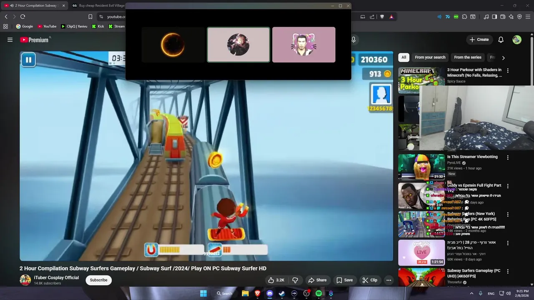The height and width of the screenshot is (300, 534).
Task: Select the pink cat-ears avatar in overlay window
Action: coord(304,45)
